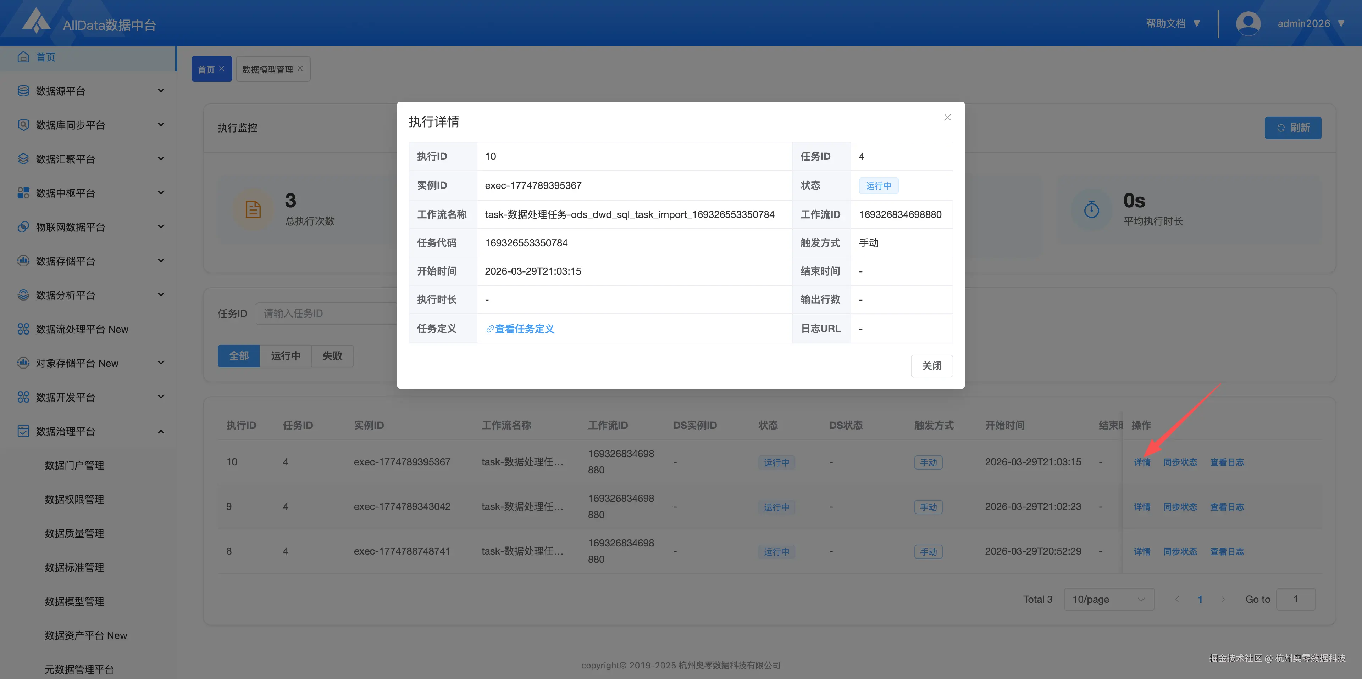Click the admin user avatar icon
This screenshot has width=1362, height=679.
pyautogui.click(x=1248, y=23)
